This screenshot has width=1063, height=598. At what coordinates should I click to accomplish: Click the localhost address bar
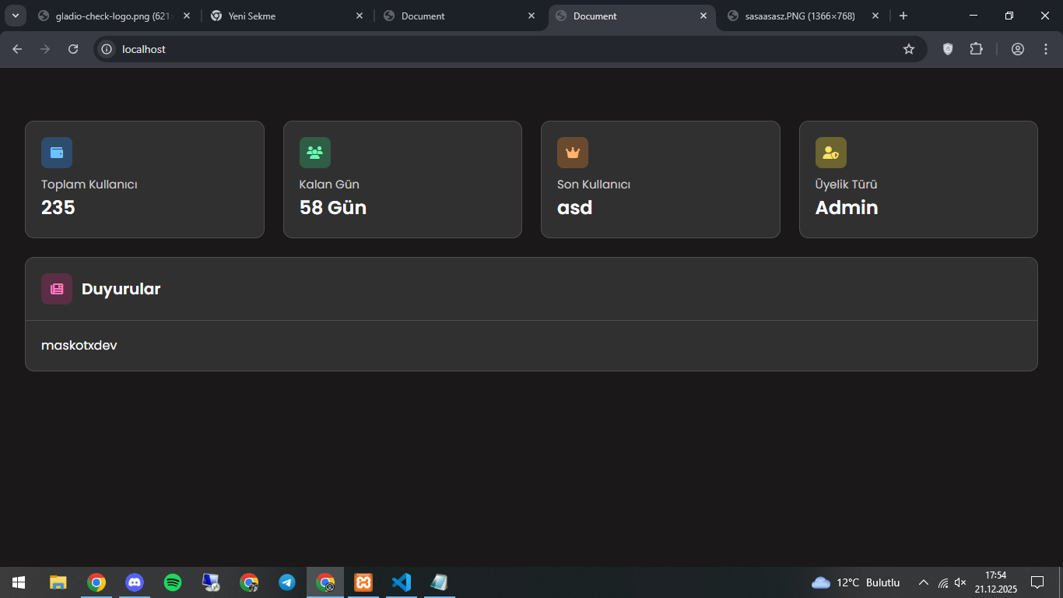click(x=510, y=49)
